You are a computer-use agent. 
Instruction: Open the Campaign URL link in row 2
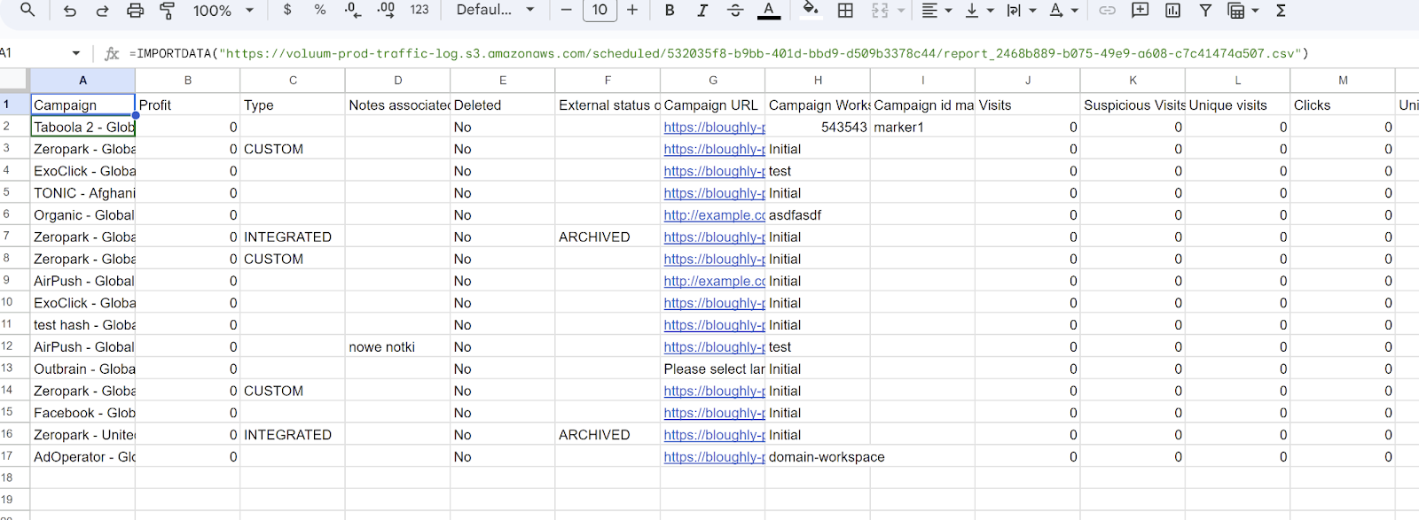pyautogui.click(x=714, y=128)
